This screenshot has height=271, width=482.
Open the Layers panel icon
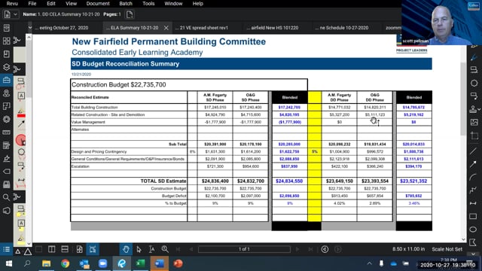7,67
